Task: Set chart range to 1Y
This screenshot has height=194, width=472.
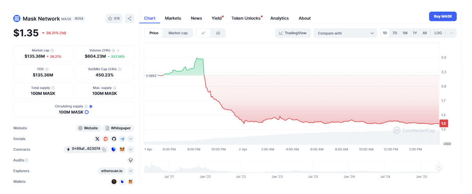Action: pos(415,33)
